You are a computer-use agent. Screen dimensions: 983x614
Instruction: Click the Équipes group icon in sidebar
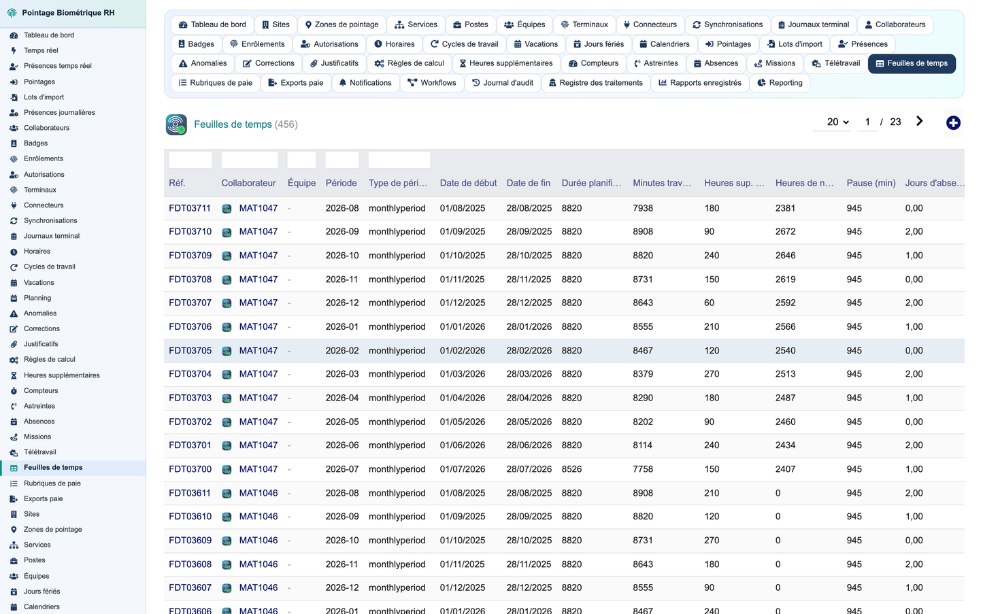click(14, 577)
